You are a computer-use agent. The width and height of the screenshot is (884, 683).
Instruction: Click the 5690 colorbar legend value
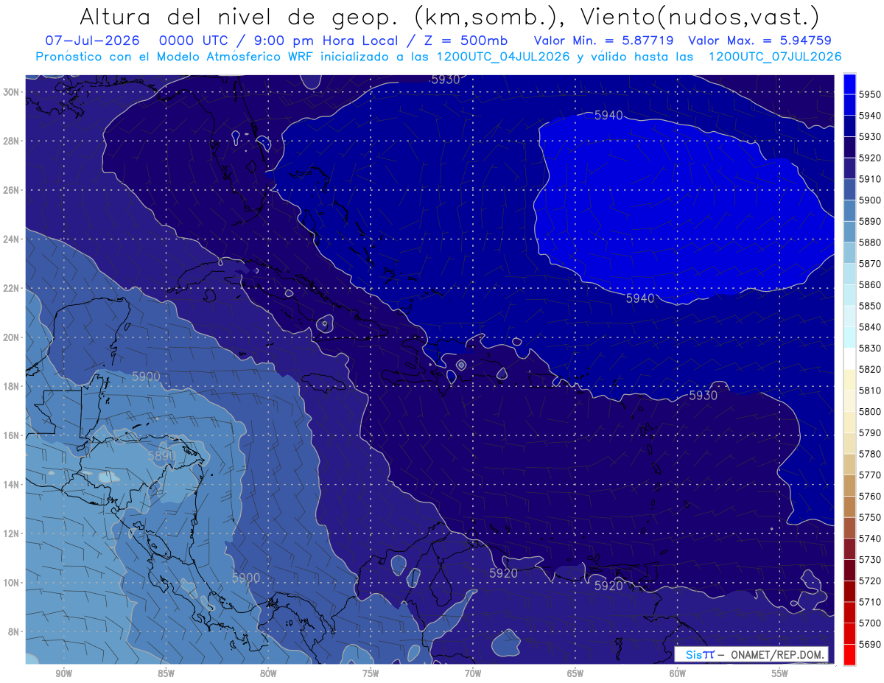[x=869, y=644]
